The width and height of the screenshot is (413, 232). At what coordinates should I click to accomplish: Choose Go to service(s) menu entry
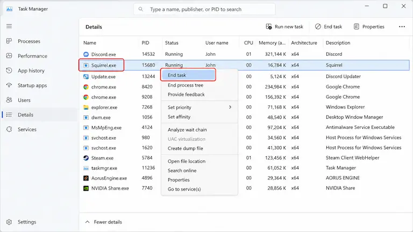point(184,189)
